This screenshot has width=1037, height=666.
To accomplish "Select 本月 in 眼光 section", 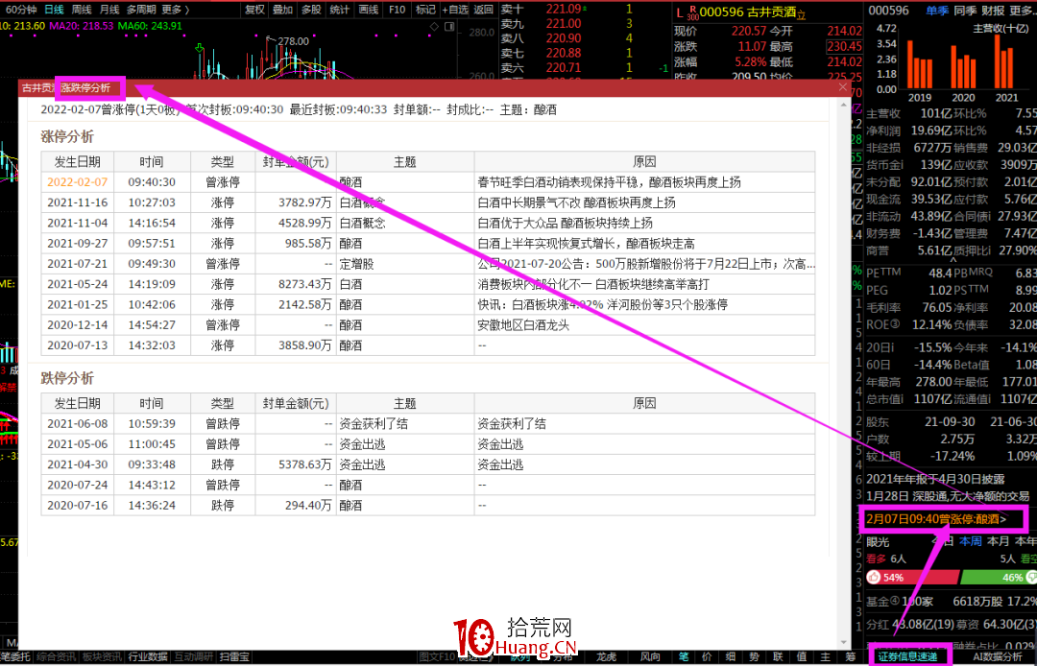I will [998, 541].
